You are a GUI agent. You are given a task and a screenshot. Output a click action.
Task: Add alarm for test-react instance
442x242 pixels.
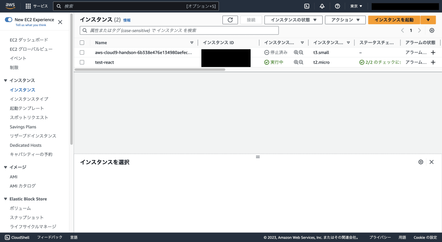tap(433, 62)
